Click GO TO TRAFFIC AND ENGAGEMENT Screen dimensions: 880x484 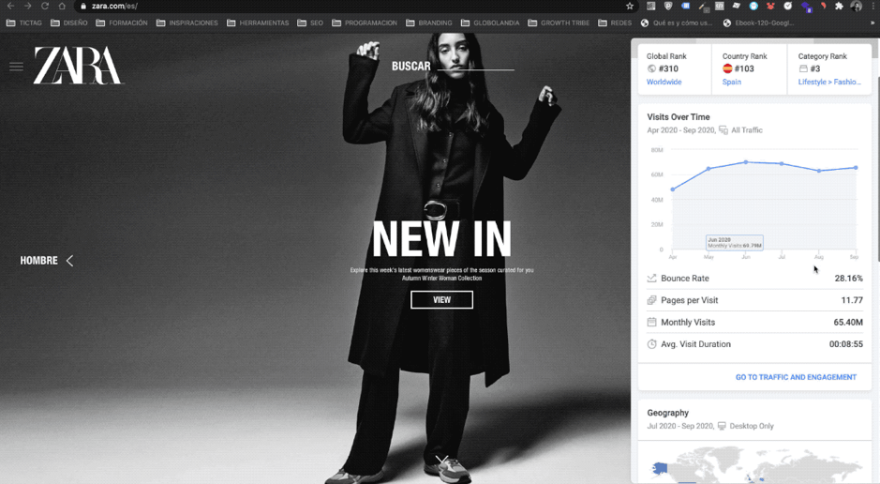pos(796,377)
